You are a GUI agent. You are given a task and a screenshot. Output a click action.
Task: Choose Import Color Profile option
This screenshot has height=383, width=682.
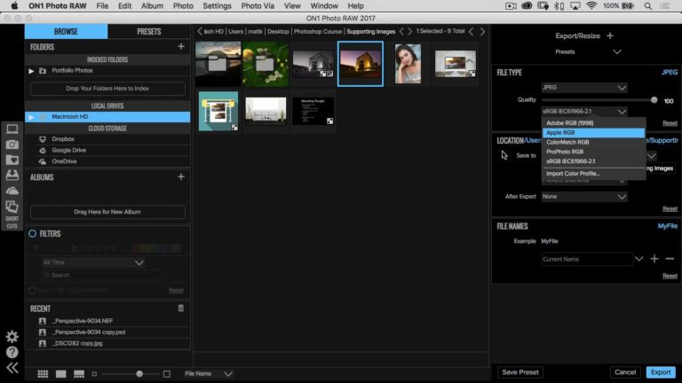point(593,173)
